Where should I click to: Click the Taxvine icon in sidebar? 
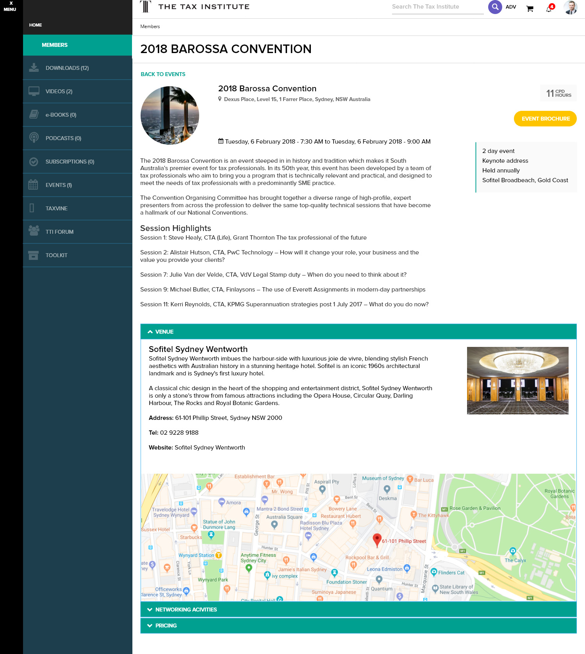click(x=32, y=208)
